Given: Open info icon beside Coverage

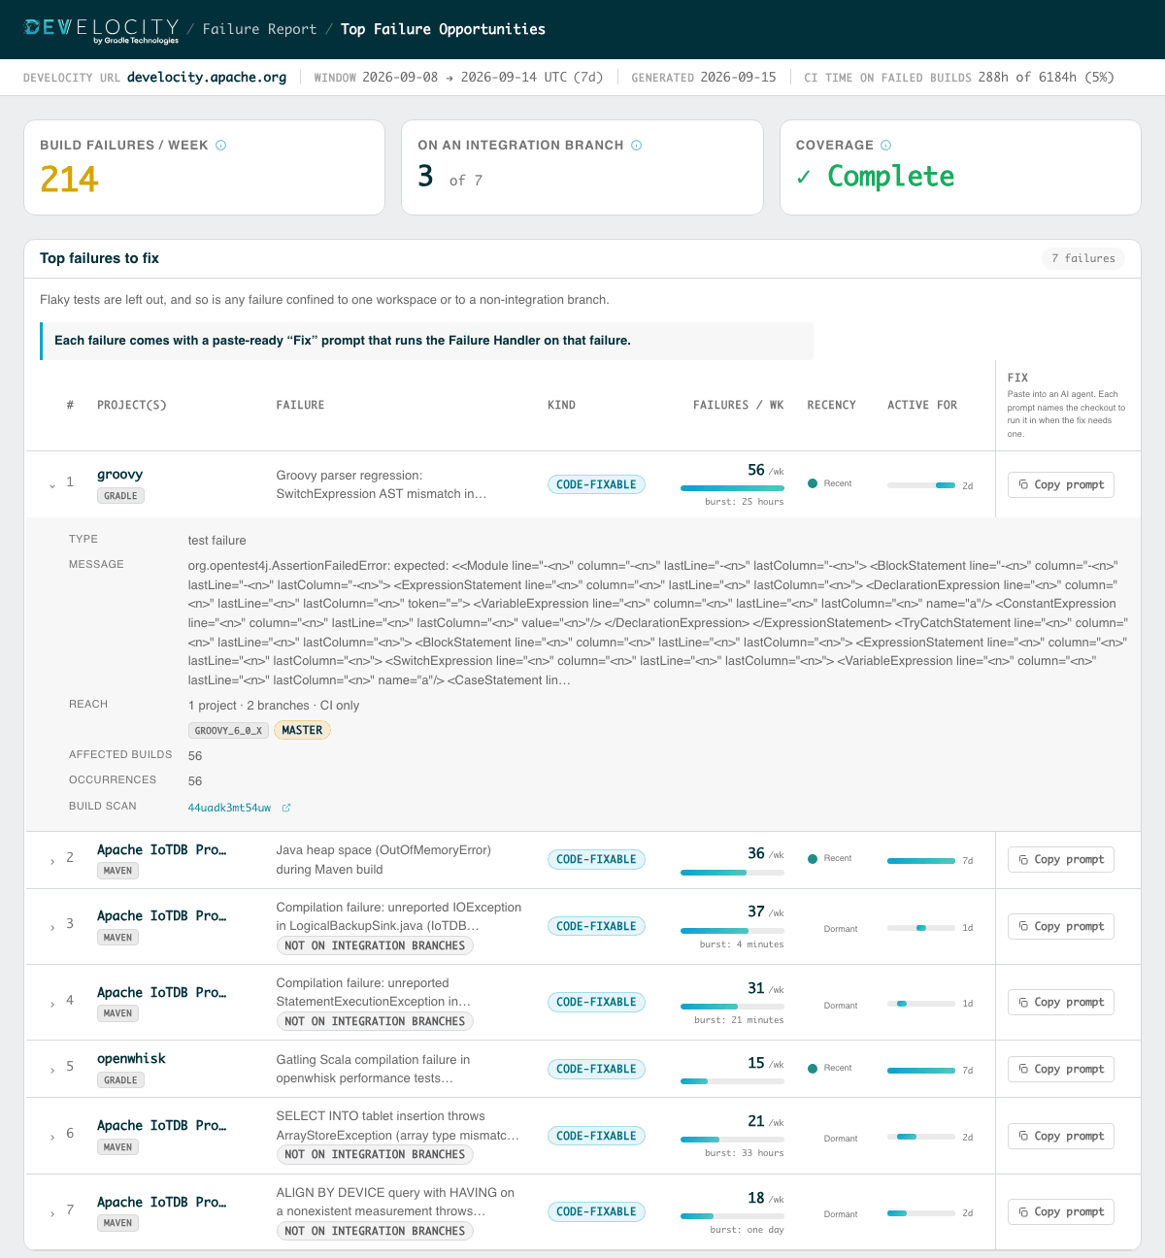Looking at the screenshot, I should click(885, 146).
